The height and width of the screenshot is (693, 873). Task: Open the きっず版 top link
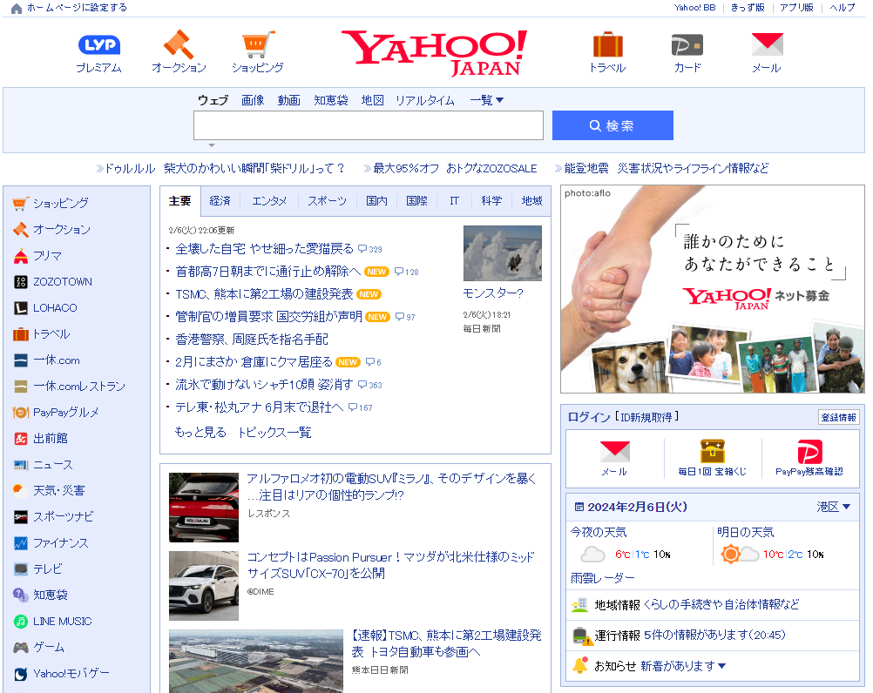pos(748,8)
